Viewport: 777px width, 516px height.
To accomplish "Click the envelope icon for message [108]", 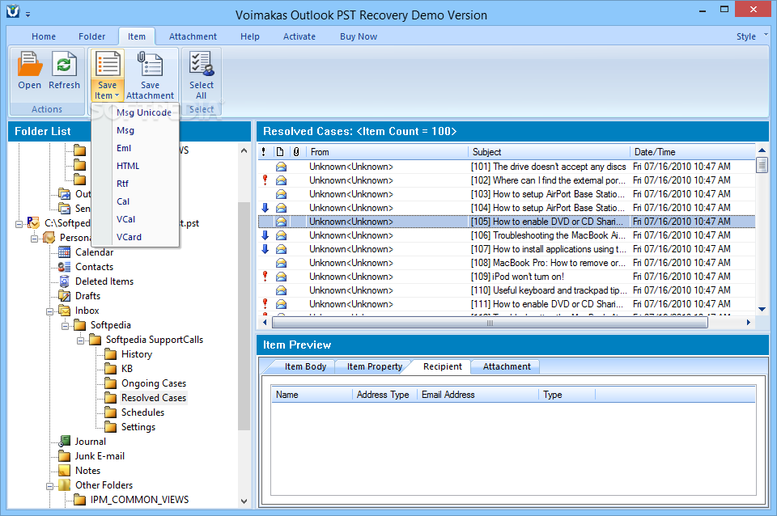I will pos(281,263).
